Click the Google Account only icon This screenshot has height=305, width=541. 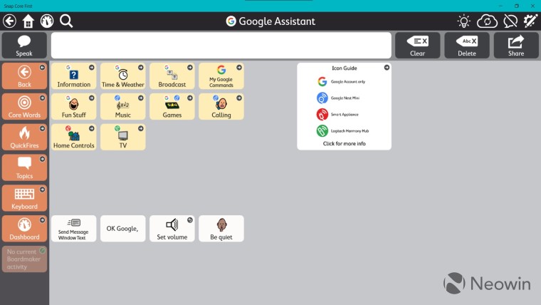click(x=322, y=81)
